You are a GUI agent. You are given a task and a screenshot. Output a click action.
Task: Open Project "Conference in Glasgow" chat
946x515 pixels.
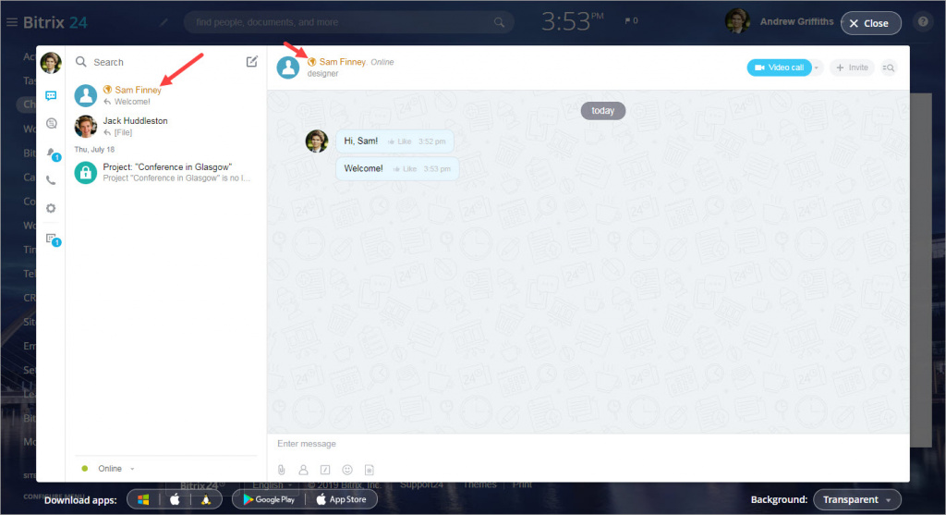(x=166, y=172)
